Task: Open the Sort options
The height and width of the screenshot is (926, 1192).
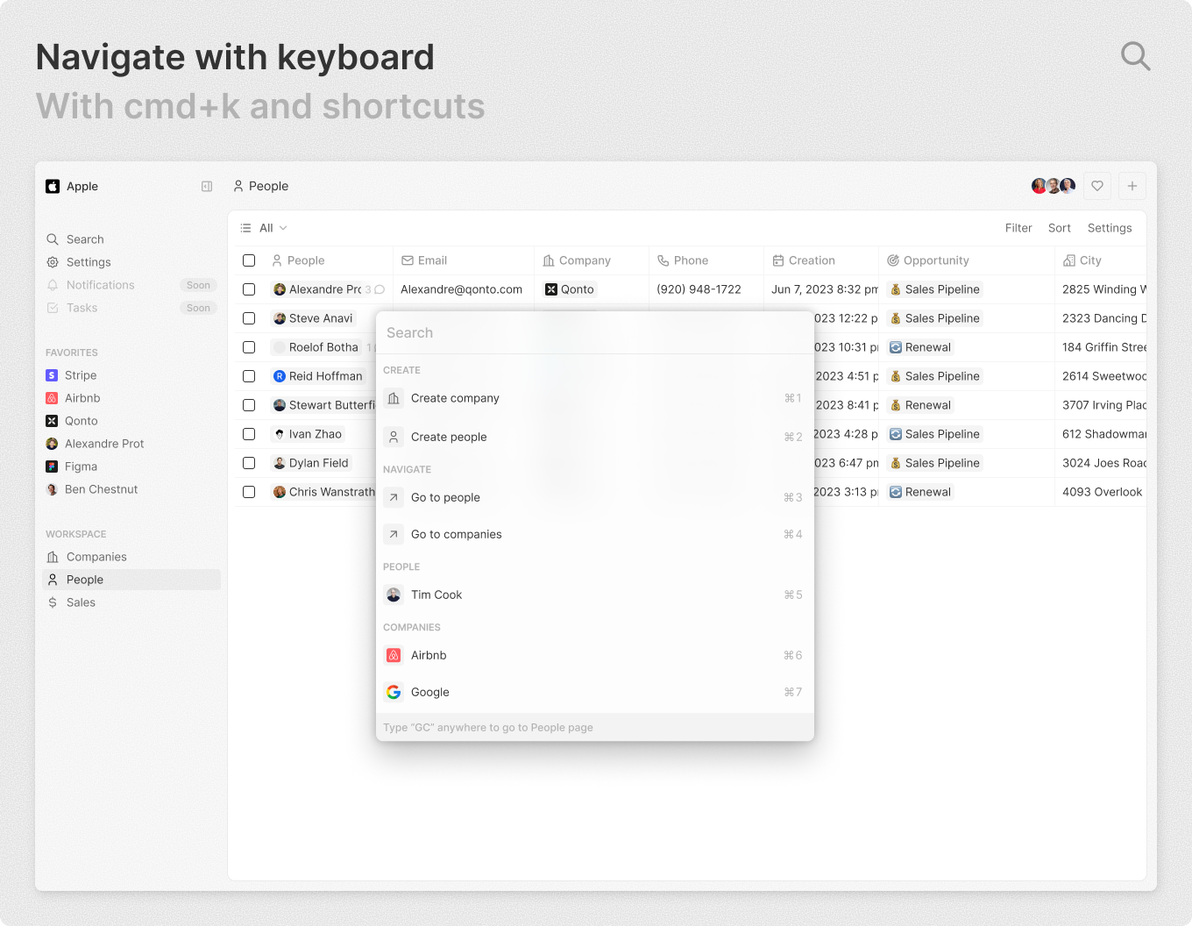Action: pos(1059,228)
